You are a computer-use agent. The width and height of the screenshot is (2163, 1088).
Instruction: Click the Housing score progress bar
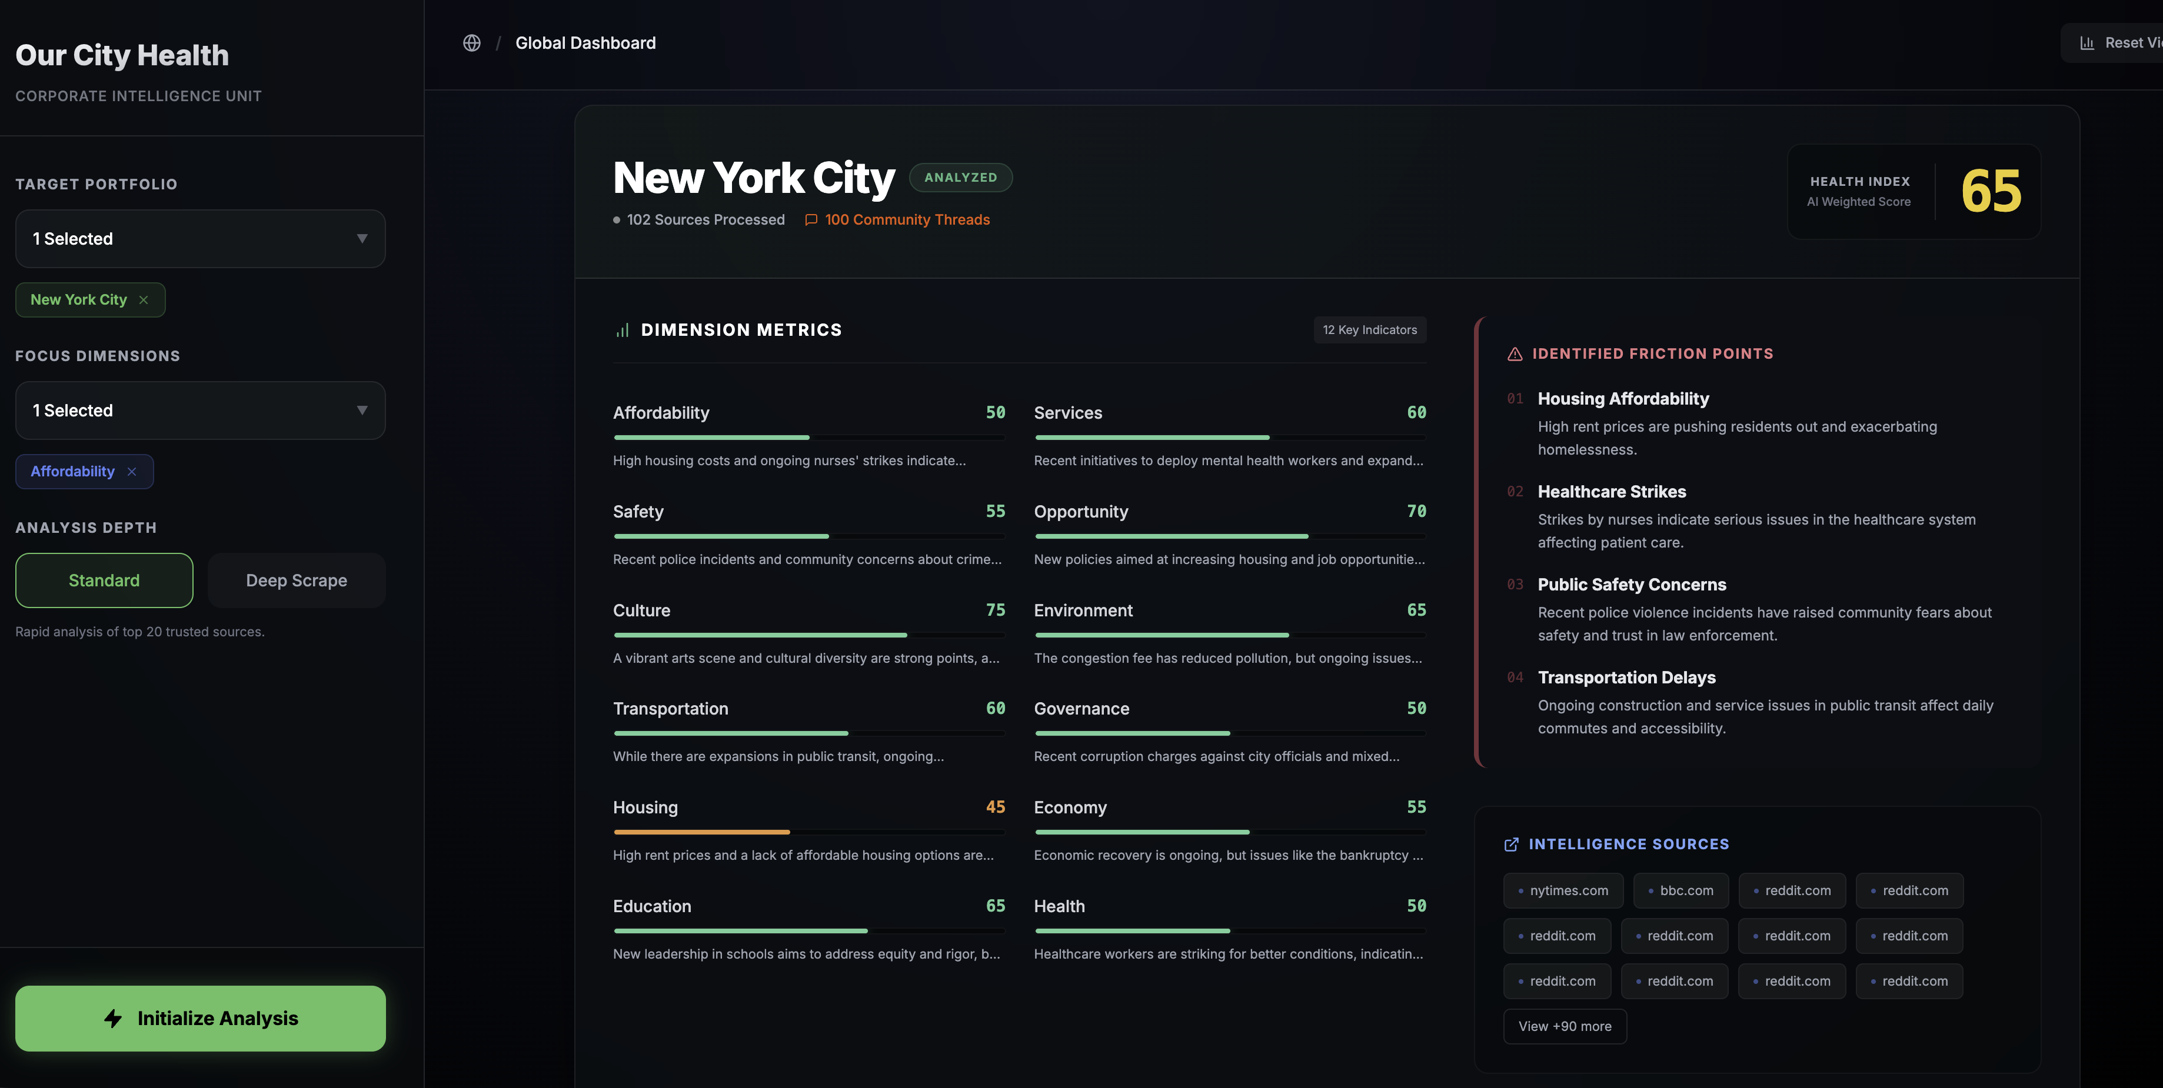(x=808, y=832)
